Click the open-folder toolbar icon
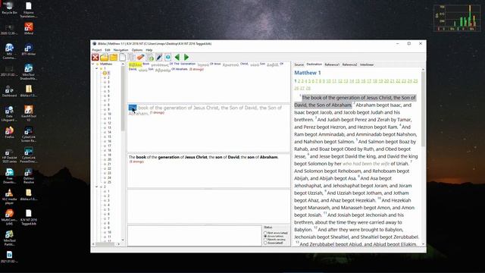Screen dimensions: 485x273 105,58
